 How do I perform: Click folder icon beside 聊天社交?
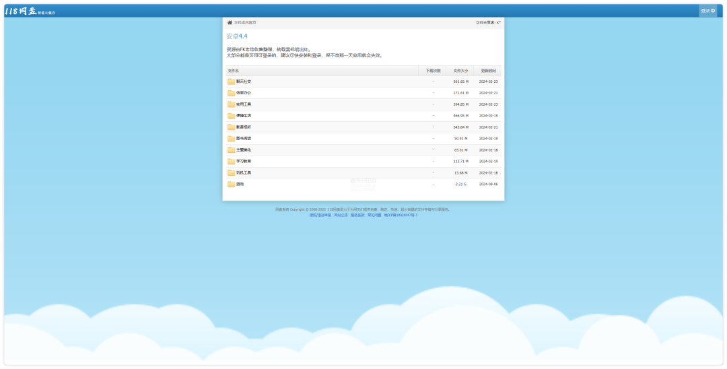(x=232, y=81)
